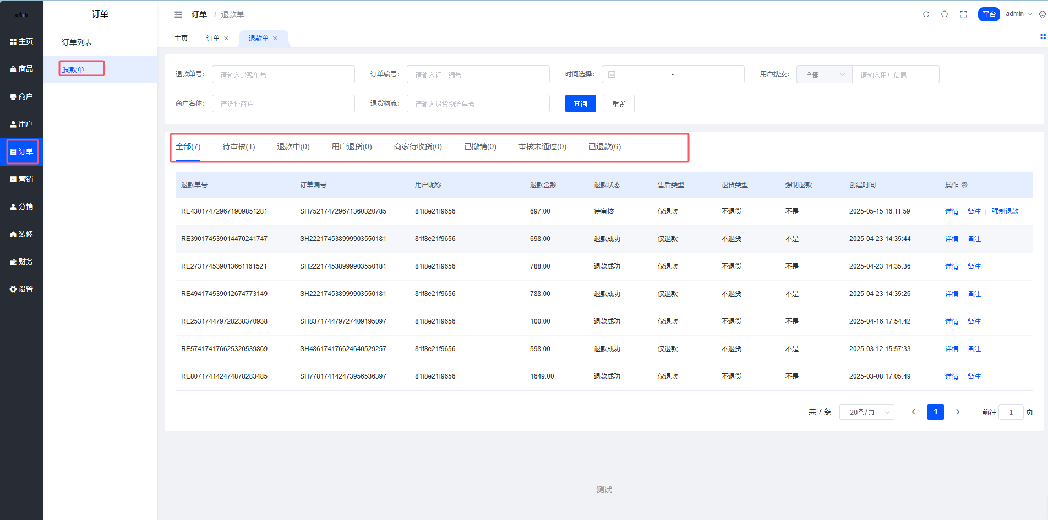Image resolution: width=1048 pixels, height=520 pixels.
Task: Expand the 商户名称 merchant selector
Action: tap(283, 103)
